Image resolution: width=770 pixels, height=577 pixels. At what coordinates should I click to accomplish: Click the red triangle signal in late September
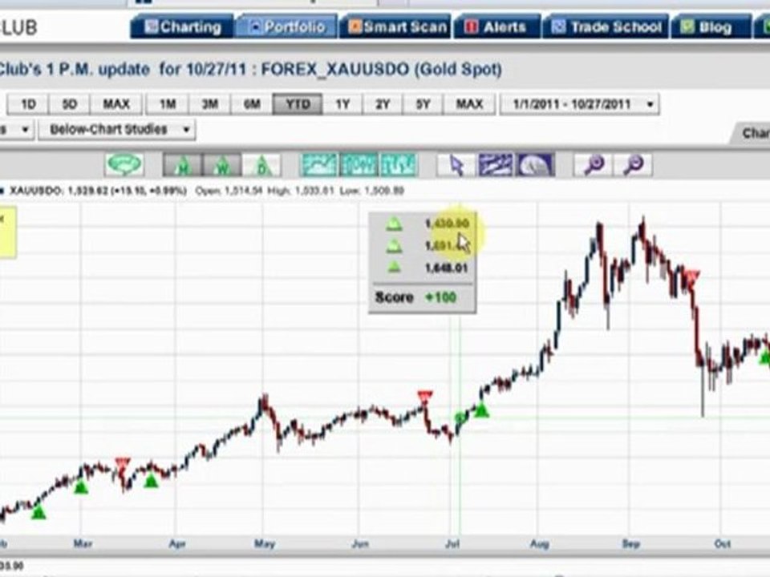tap(692, 278)
